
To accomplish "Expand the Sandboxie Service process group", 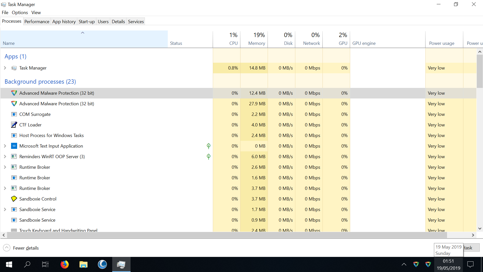I will [5, 209].
